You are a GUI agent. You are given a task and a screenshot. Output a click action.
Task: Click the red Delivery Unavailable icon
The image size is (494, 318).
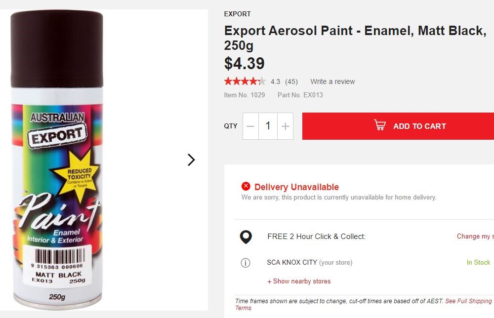pos(246,186)
